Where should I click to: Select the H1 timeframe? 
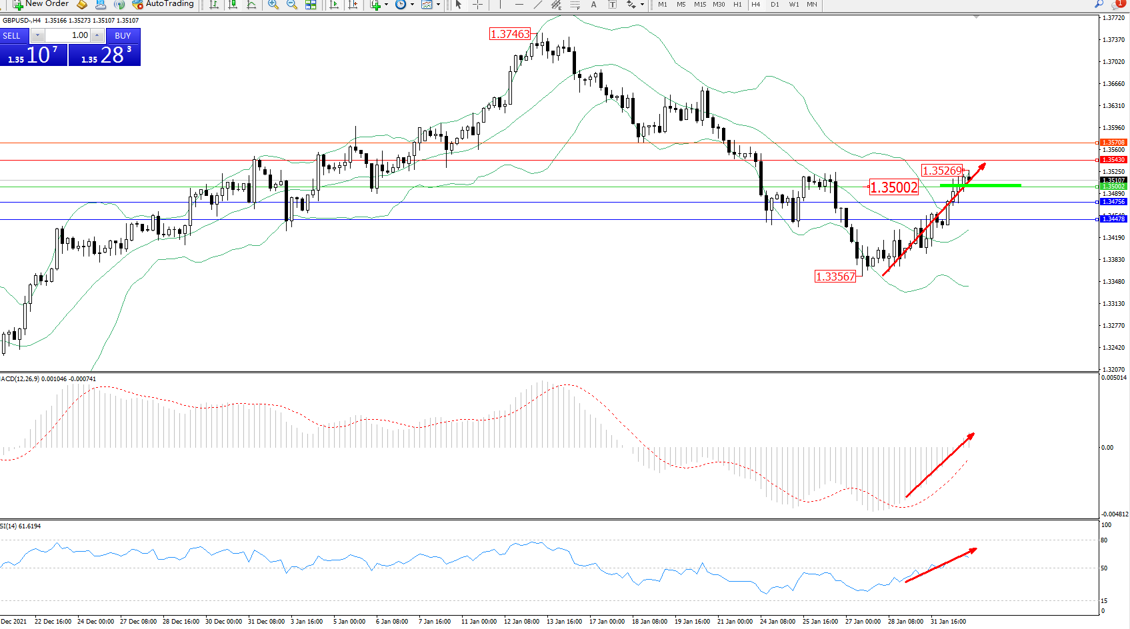coord(737,5)
